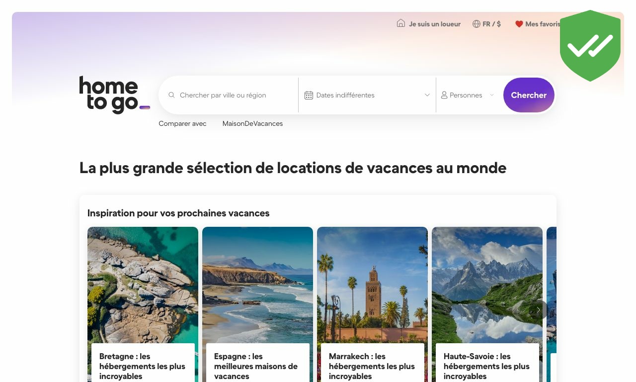Click Bretagne : les hébergements les plus incroyables
This screenshot has width=636, height=382.
coord(142,366)
